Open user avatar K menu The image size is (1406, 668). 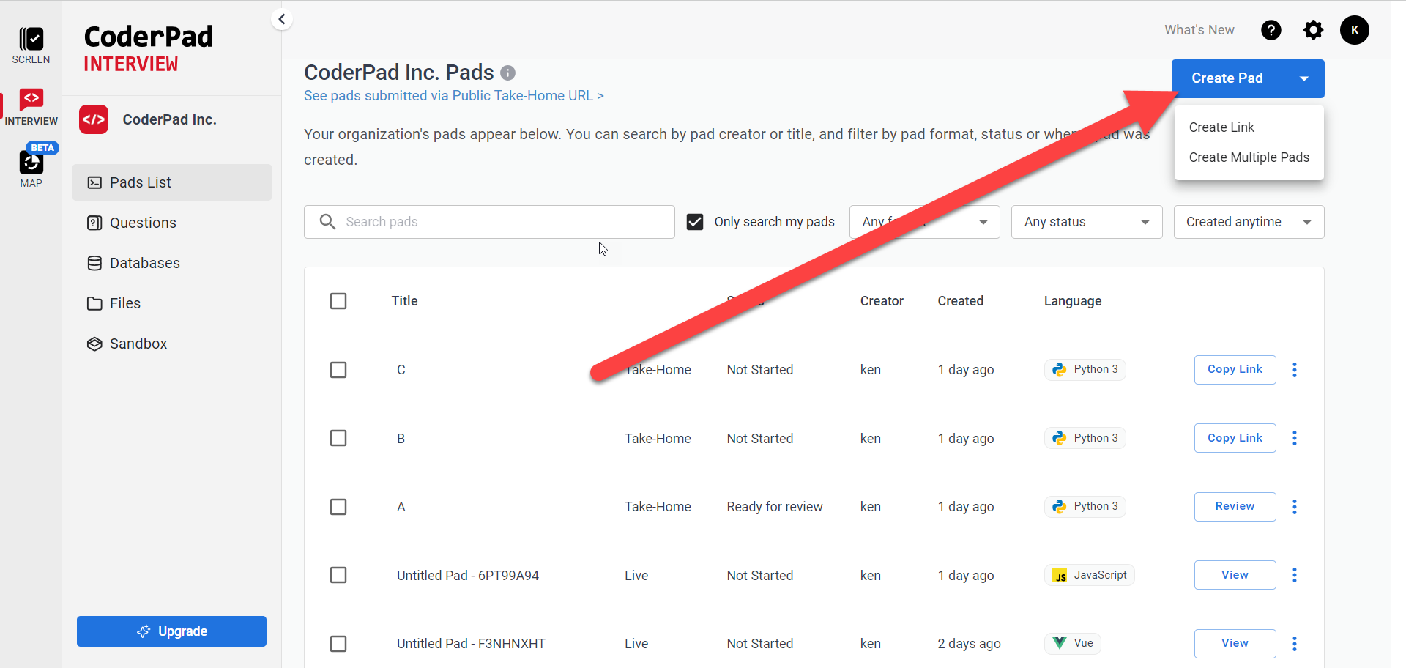[x=1354, y=30]
